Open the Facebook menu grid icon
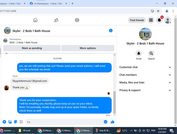 (151, 20)
